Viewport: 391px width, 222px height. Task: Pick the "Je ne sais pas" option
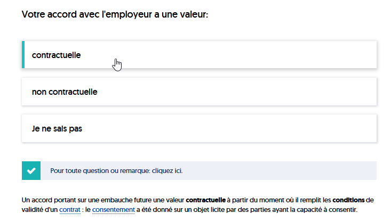200,128
